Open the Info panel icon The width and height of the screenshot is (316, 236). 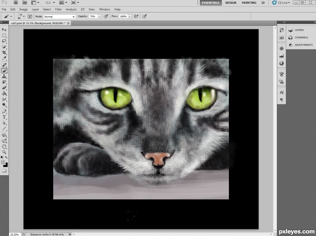click(x=282, y=63)
